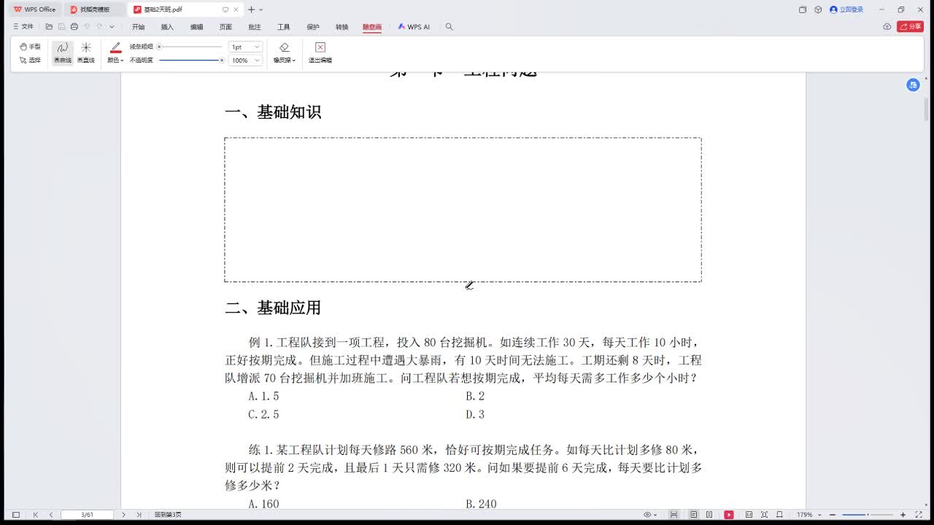Screen dimensions: 934x525
Task: Click the plus new tab button
Action: pos(251,9)
